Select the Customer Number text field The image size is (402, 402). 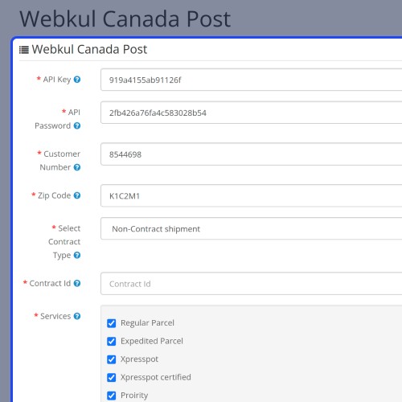click(252, 154)
